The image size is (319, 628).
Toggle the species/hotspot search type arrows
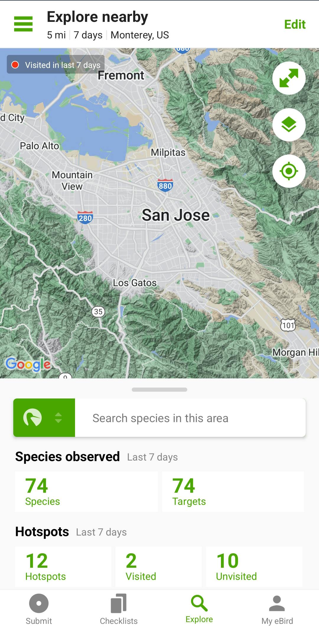coord(58,417)
